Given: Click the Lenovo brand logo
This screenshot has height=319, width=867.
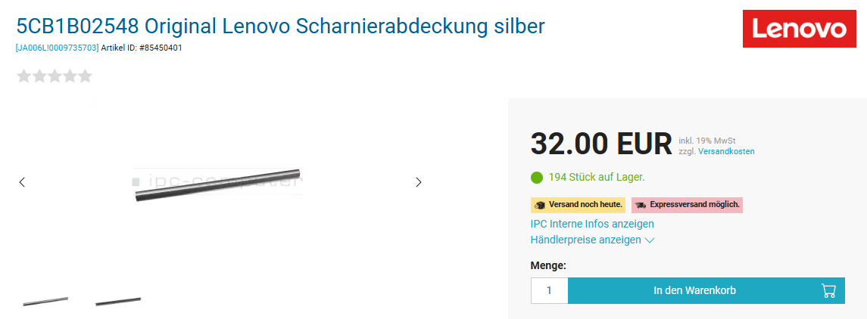Looking at the screenshot, I should pyautogui.click(x=804, y=29).
